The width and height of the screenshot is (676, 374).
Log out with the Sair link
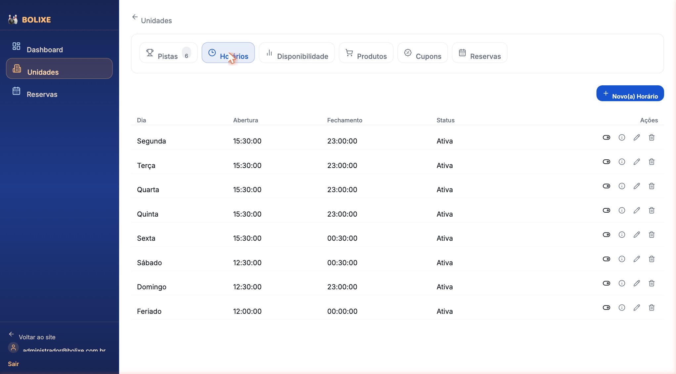[x=13, y=364]
